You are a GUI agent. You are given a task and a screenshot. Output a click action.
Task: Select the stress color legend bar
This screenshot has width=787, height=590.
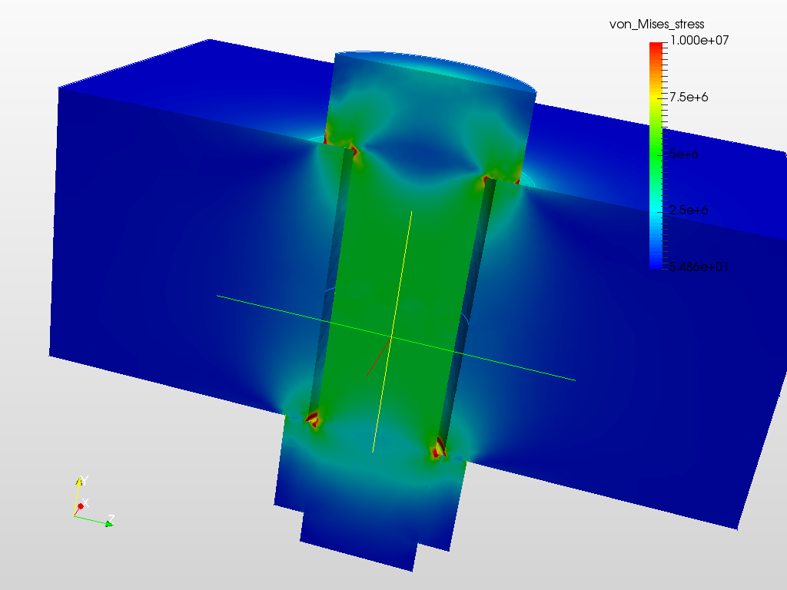[x=656, y=155]
